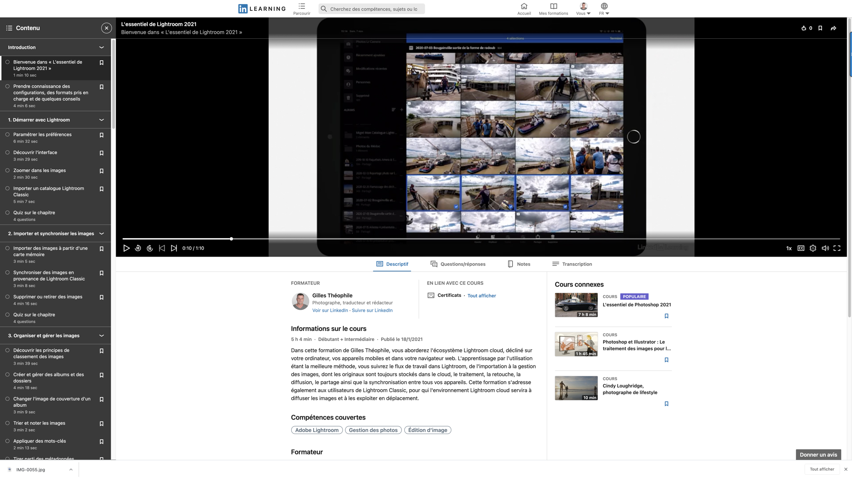Switch to Questions/réponses tab

pyautogui.click(x=458, y=264)
